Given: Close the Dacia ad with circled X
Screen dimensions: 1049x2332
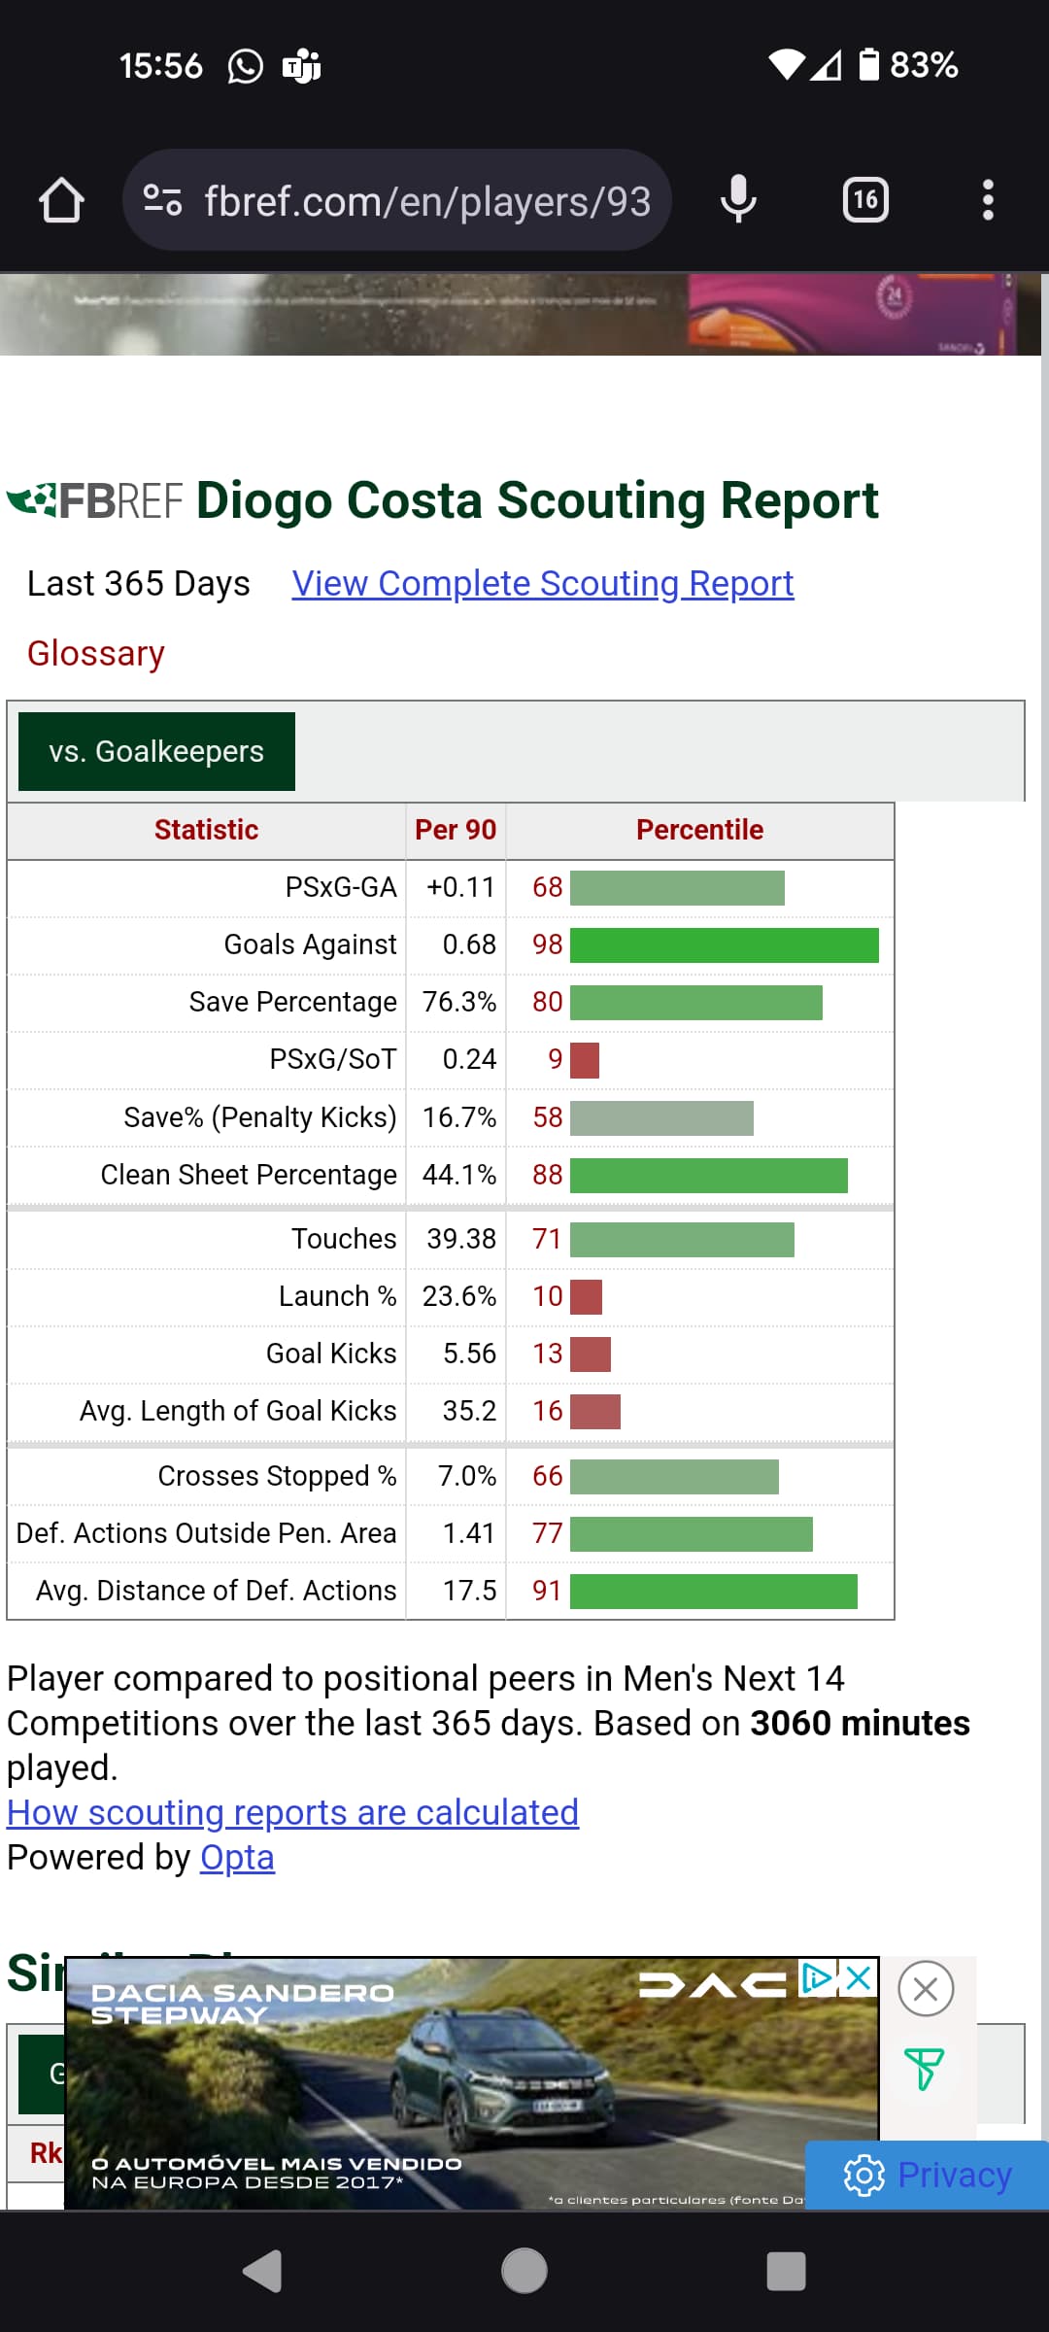Looking at the screenshot, I should click(x=926, y=1989).
